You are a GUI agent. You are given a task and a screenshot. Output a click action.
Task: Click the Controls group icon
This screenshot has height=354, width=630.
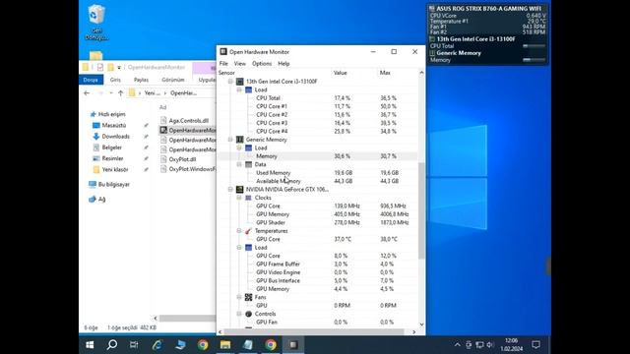(x=248, y=314)
